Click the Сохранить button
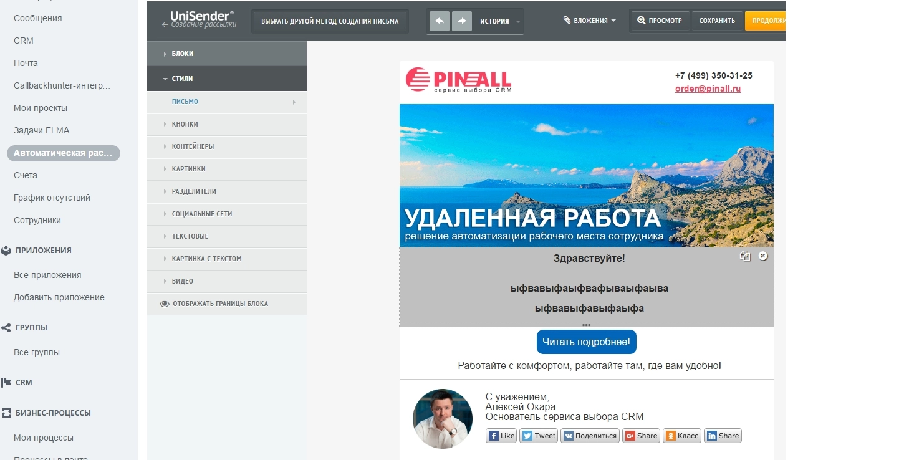909x460 pixels. tap(717, 21)
